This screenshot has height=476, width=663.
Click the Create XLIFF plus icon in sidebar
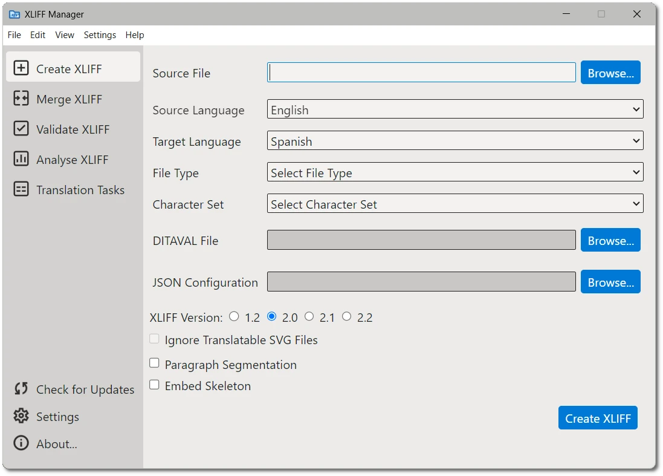point(21,68)
